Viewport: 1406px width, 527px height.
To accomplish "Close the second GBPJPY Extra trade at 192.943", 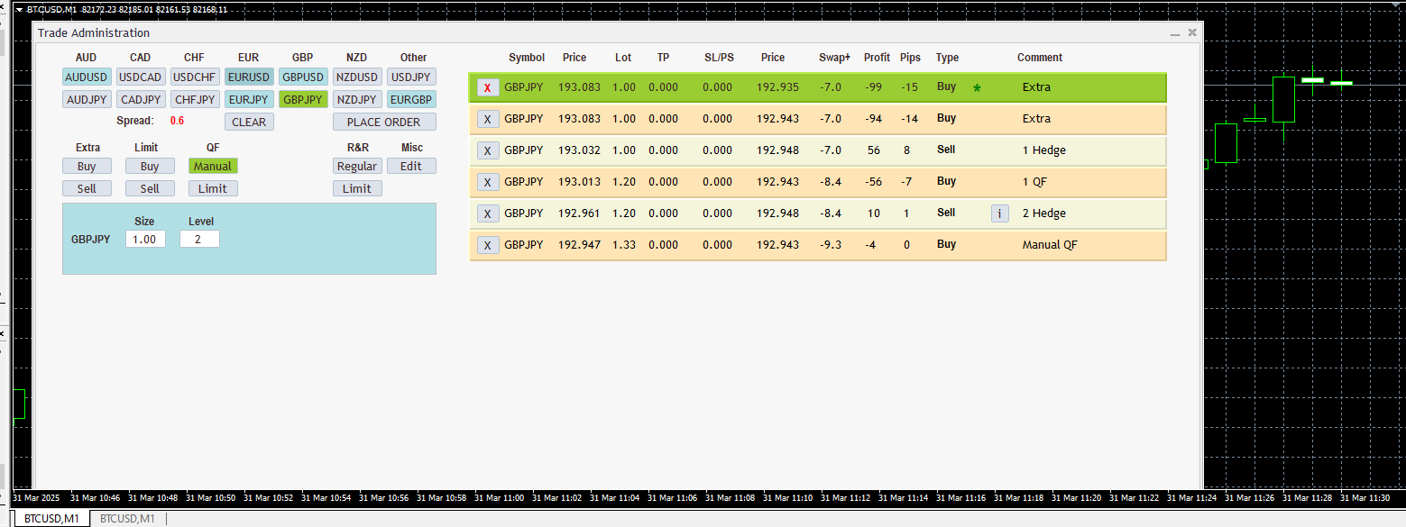I will (488, 119).
